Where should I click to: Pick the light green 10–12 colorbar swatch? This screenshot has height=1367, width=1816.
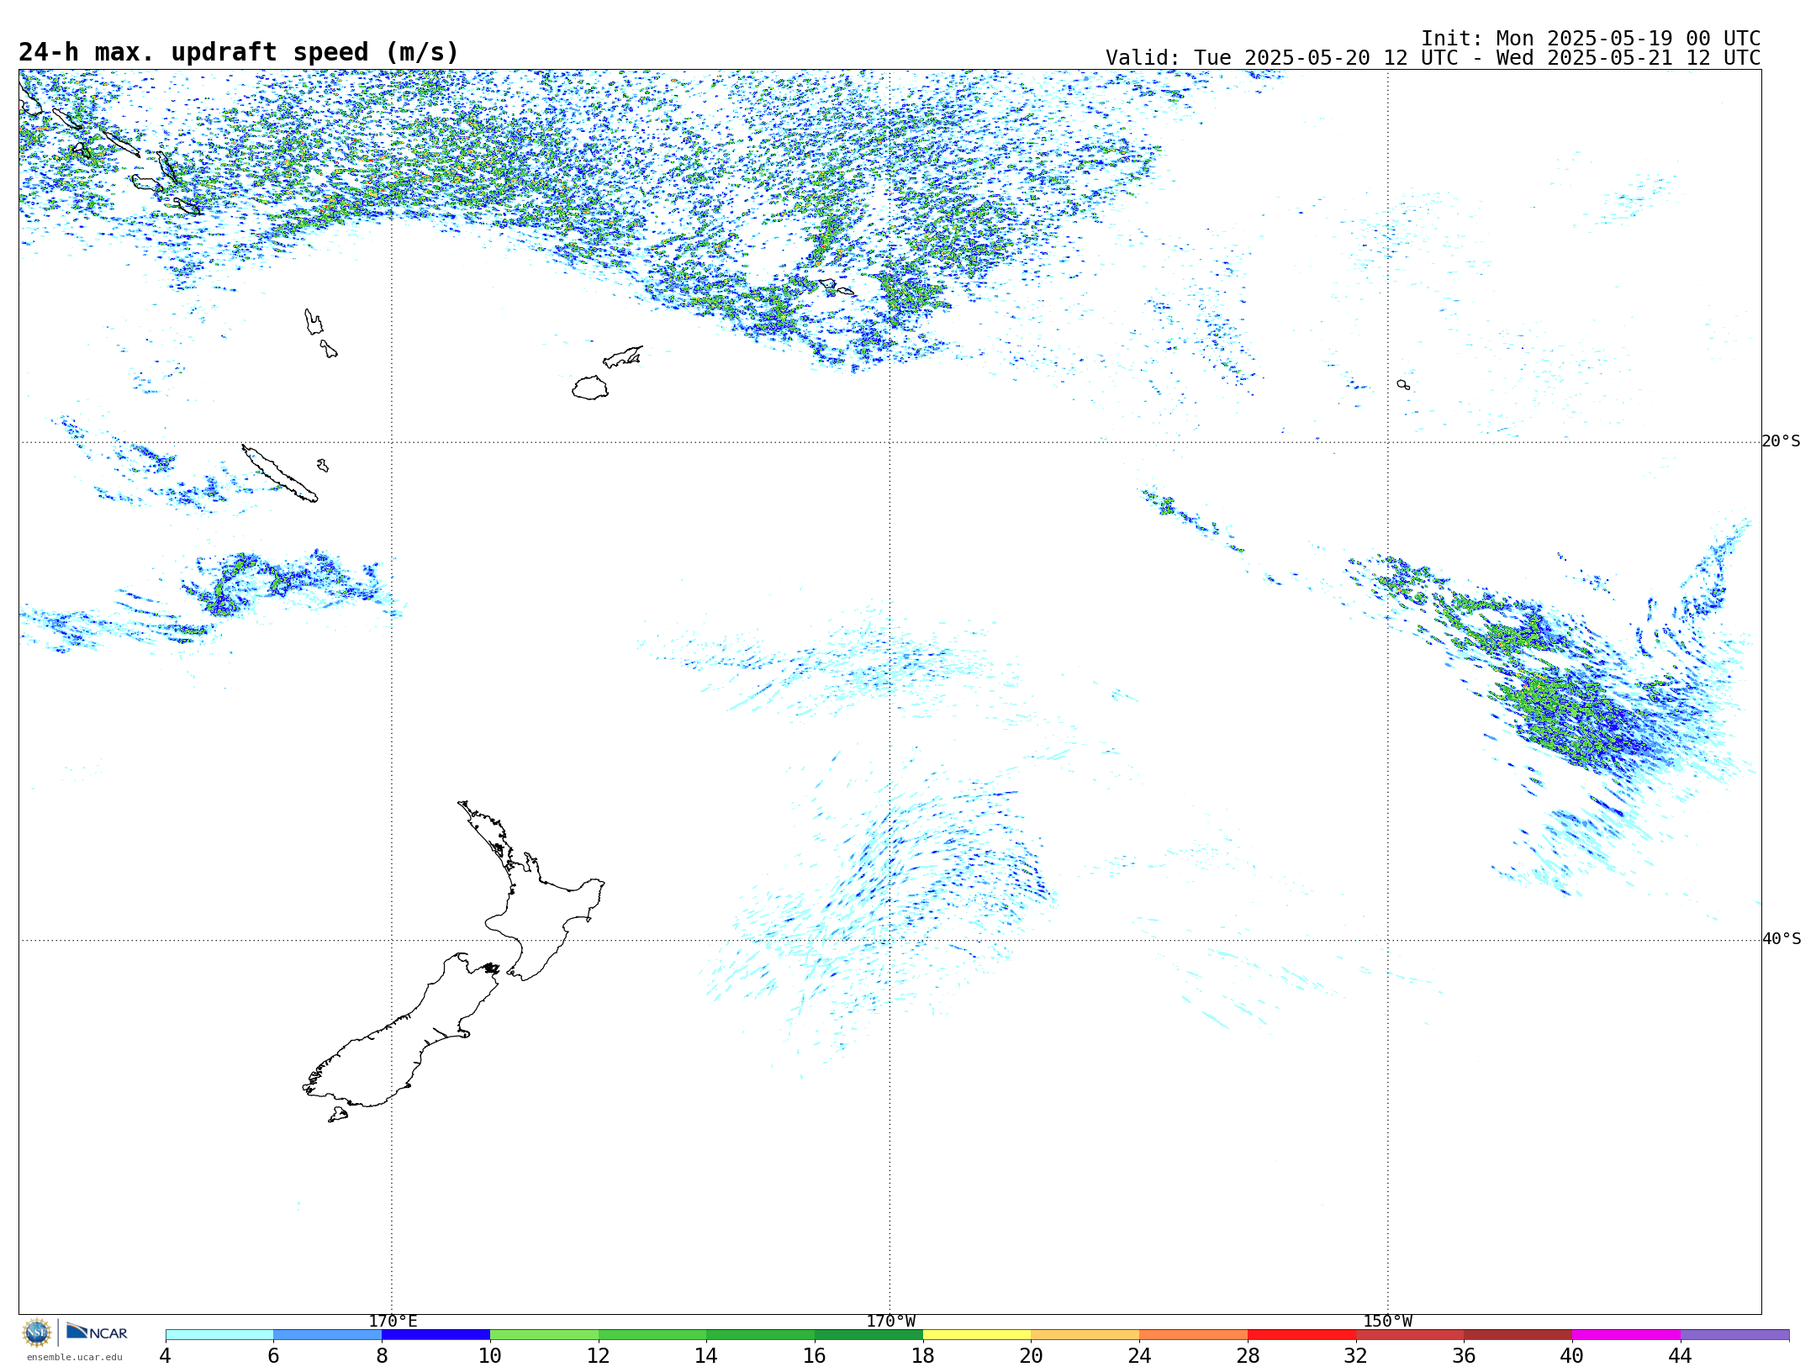[x=545, y=1335]
